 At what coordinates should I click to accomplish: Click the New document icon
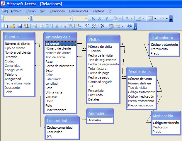tap(6, 26)
